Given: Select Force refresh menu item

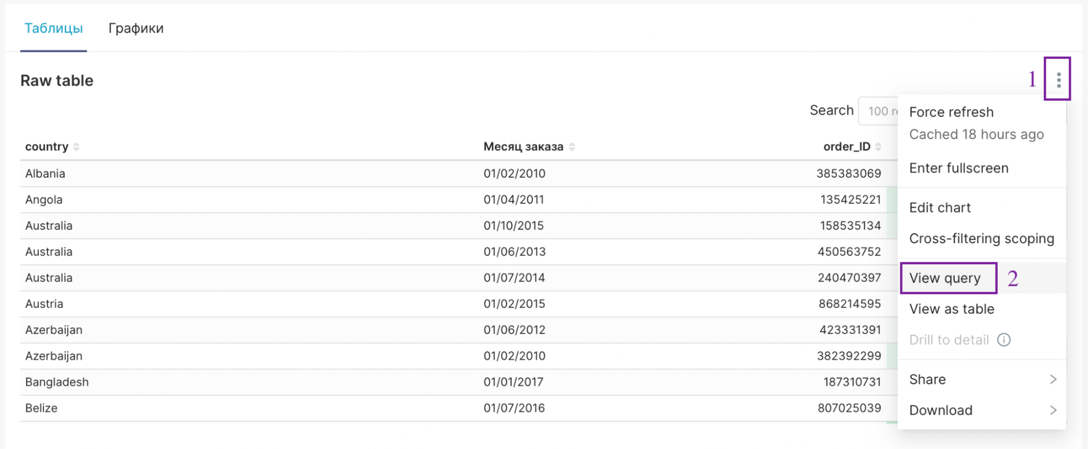Looking at the screenshot, I should [951, 112].
